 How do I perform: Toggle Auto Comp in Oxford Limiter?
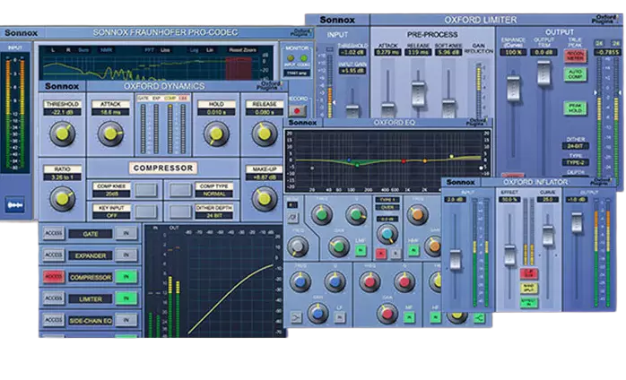point(575,74)
